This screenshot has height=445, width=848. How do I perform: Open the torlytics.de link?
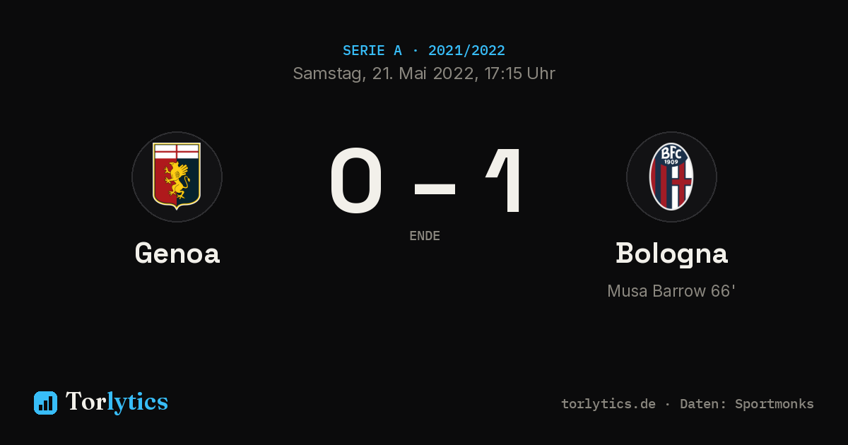608,404
